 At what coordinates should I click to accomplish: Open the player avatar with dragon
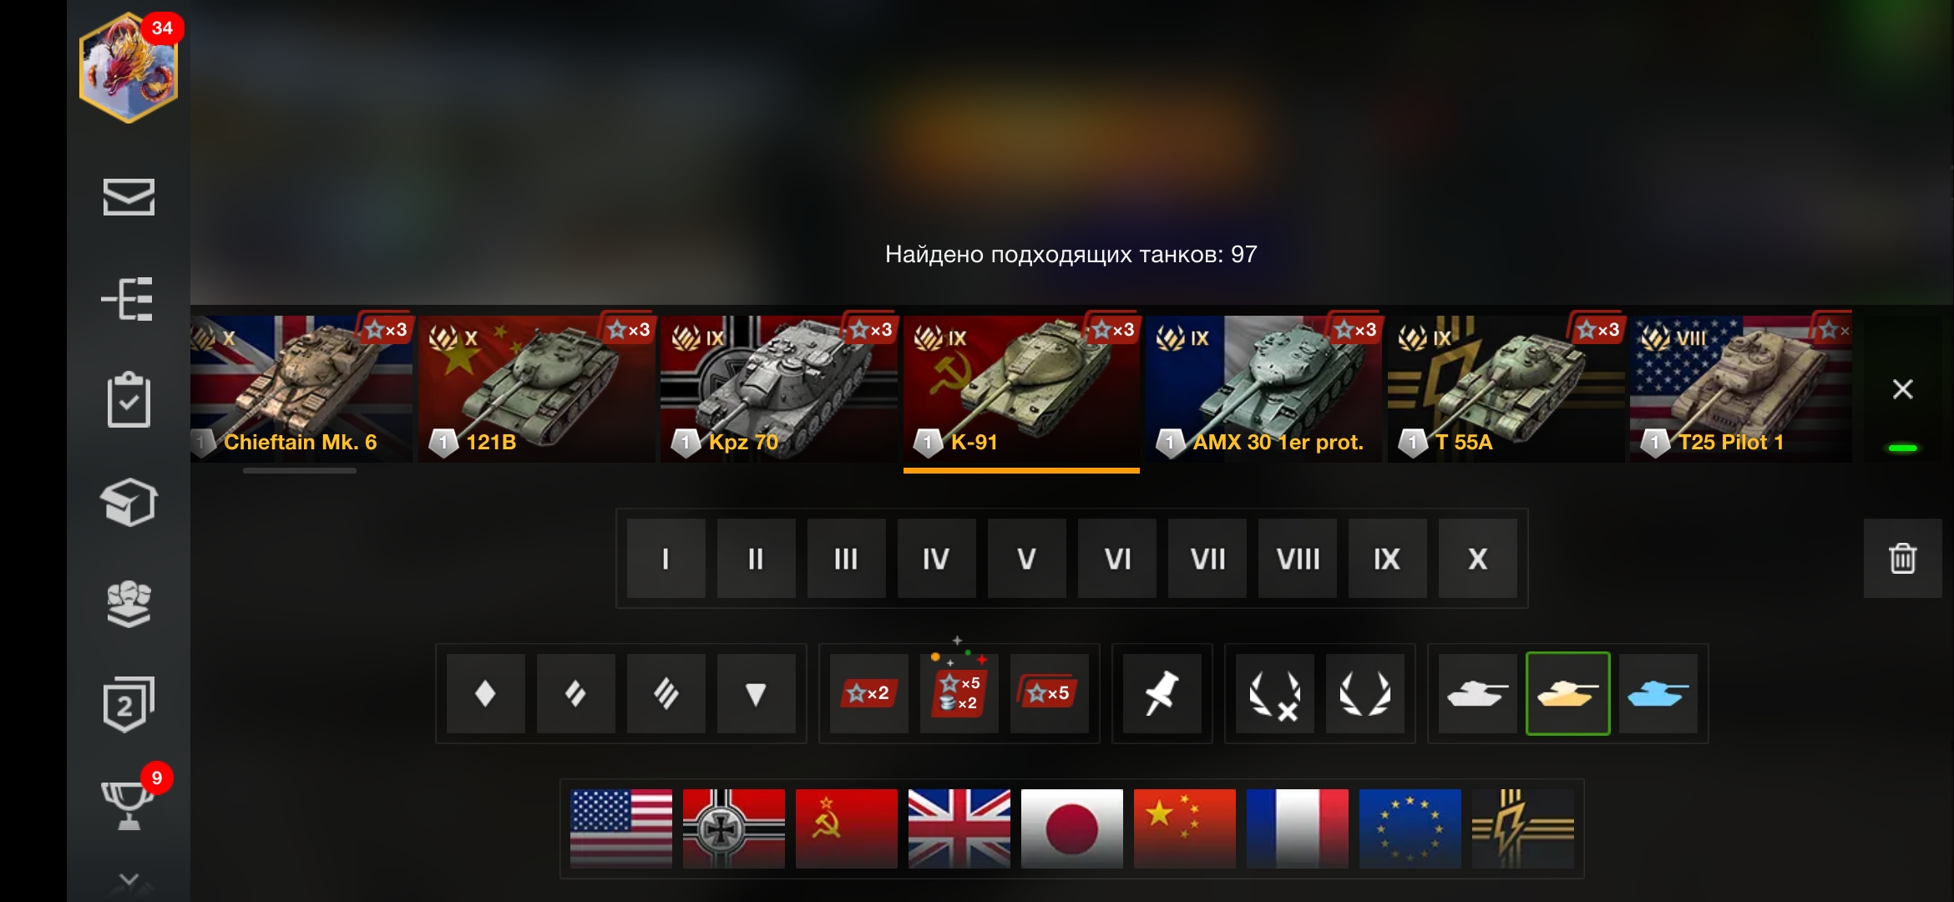coord(129,68)
